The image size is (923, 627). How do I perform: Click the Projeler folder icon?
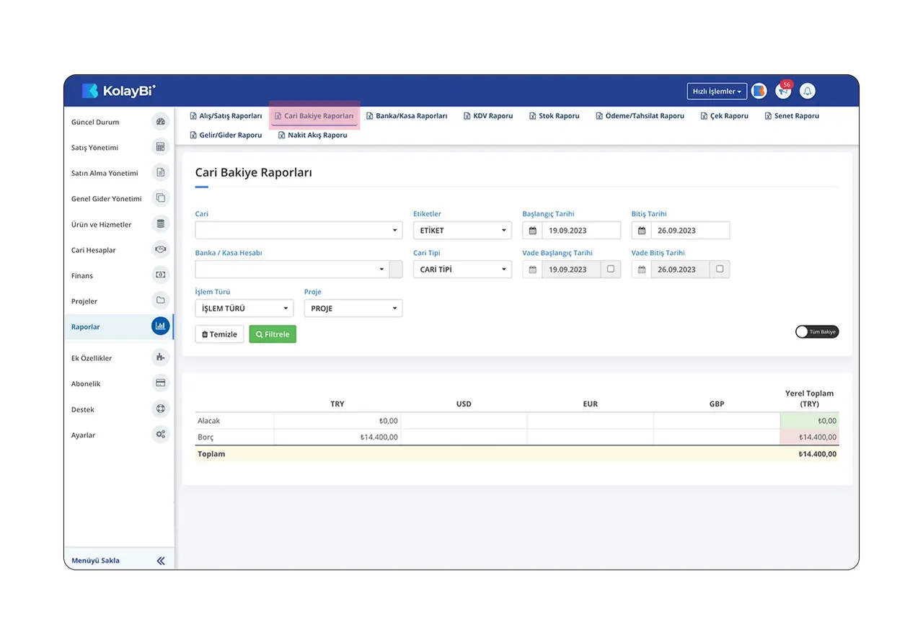pos(161,301)
